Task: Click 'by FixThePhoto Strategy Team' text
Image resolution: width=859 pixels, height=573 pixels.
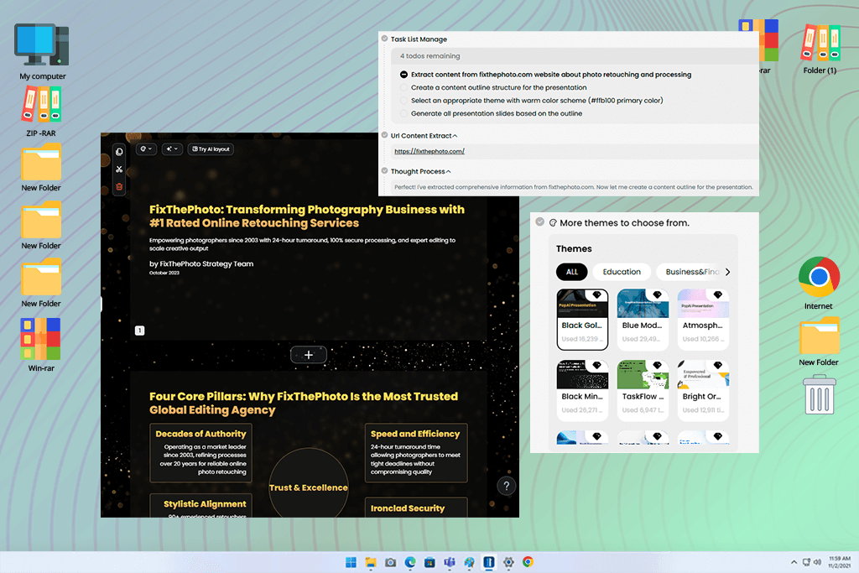Action: click(201, 263)
